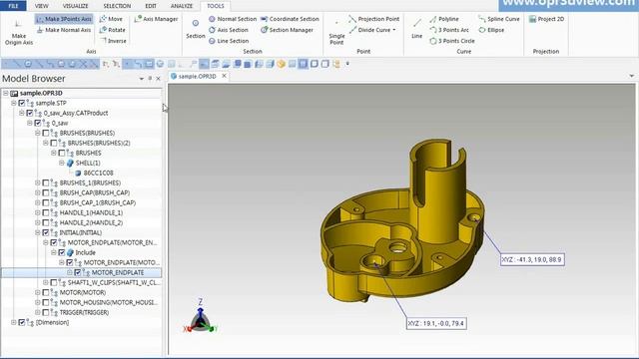The image size is (639, 359).
Task: Collapse the SHELL(1) node
Action: (62, 163)
